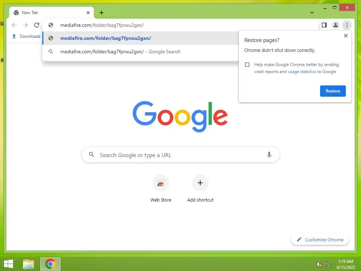The width and height of the screenshot is (361, 271).
Task: Open the Windows Start button
Action: (8, 264)
